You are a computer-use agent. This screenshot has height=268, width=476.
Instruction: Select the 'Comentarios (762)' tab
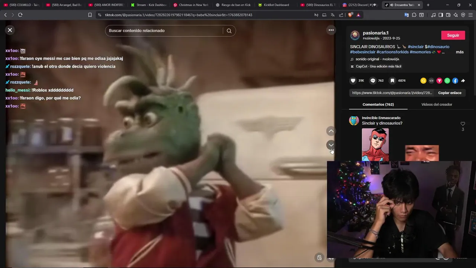point(378,104)
